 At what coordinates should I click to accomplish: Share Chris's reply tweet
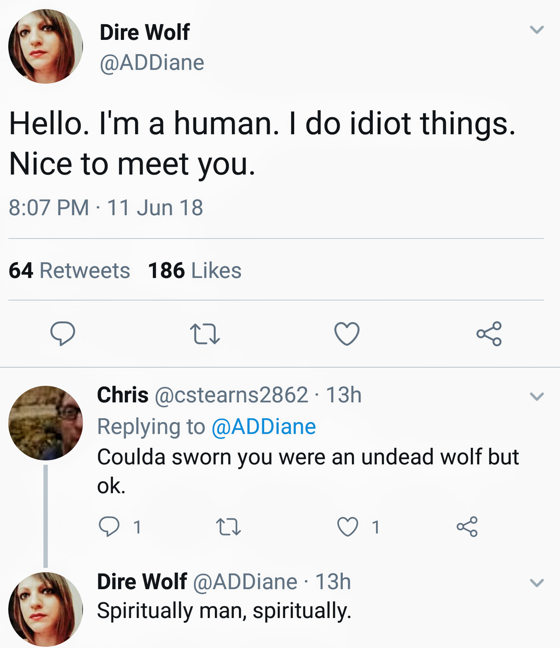(x=467, y=526)
